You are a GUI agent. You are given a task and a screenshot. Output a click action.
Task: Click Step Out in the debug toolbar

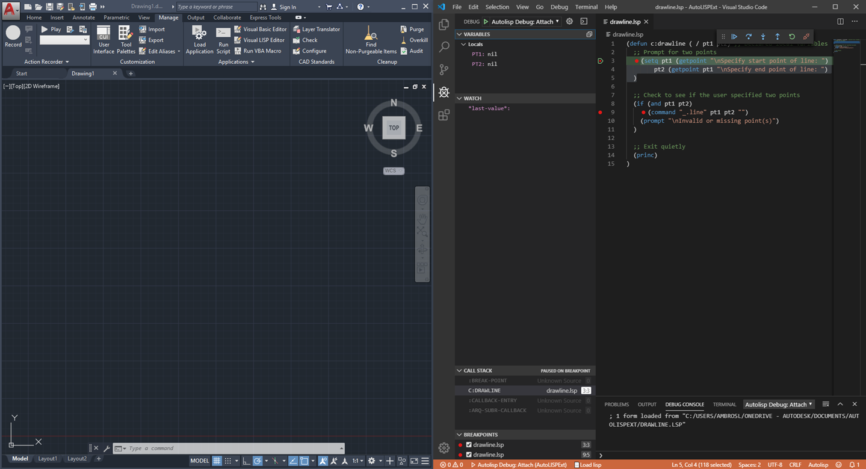point(778,37)
